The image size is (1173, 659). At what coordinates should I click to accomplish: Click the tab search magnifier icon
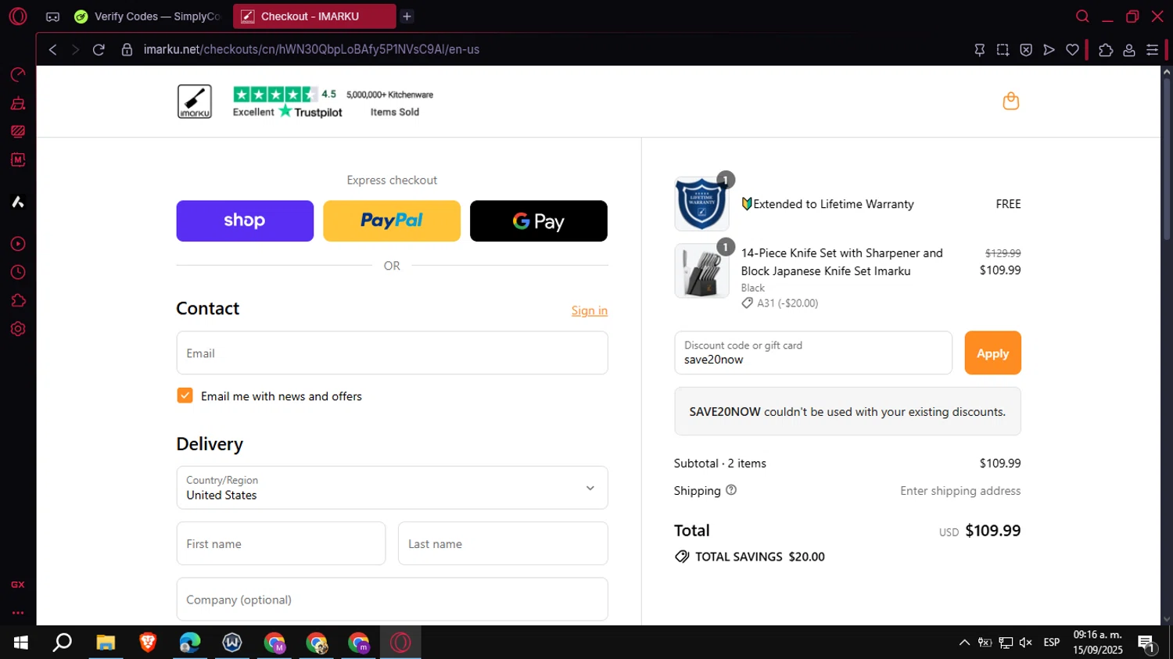1082,16
